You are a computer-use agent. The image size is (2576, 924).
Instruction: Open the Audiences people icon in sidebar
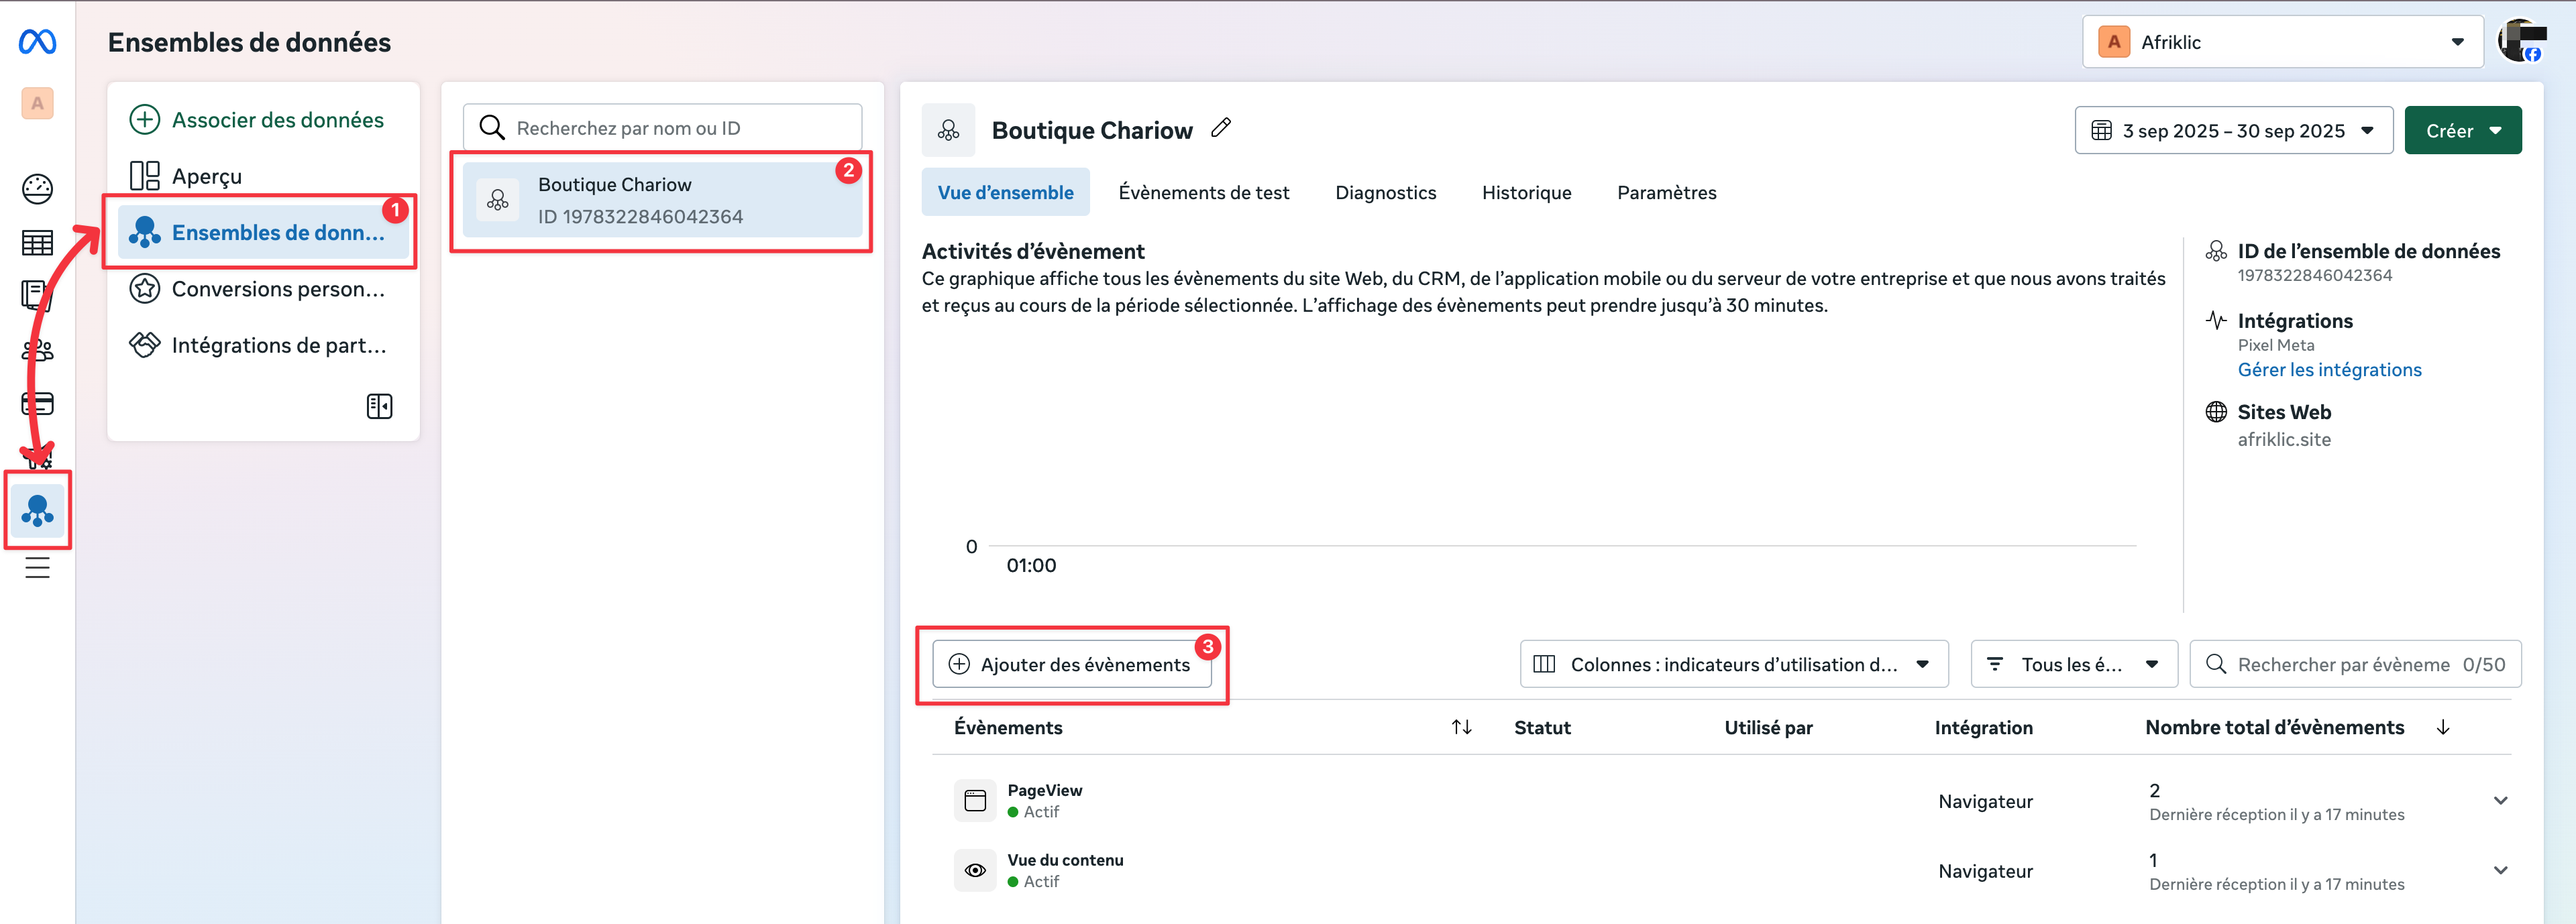coord(37,350)
